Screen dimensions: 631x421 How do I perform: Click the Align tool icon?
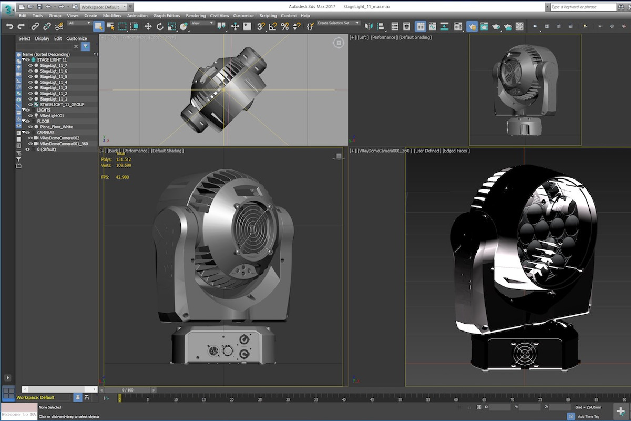coord(380,26)
